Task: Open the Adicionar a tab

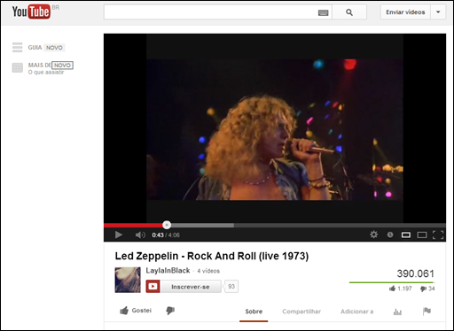Action: (356, 312)
